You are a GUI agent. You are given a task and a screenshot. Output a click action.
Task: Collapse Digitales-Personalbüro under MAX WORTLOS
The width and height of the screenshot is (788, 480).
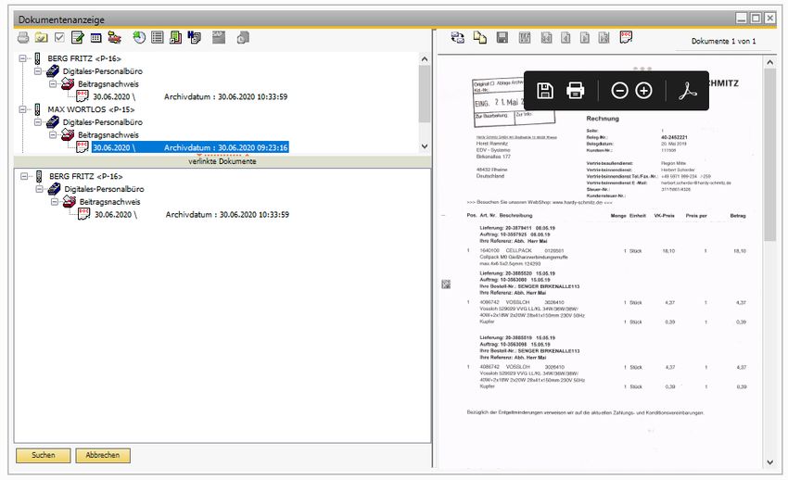point(38,122)
